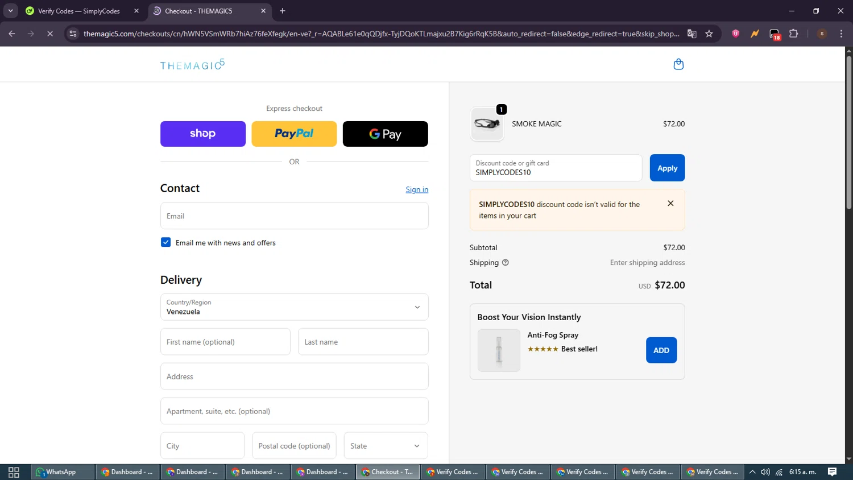Click the shipping info question mark icon
This screenshot has width=853, height=480.
coord(506,263)
